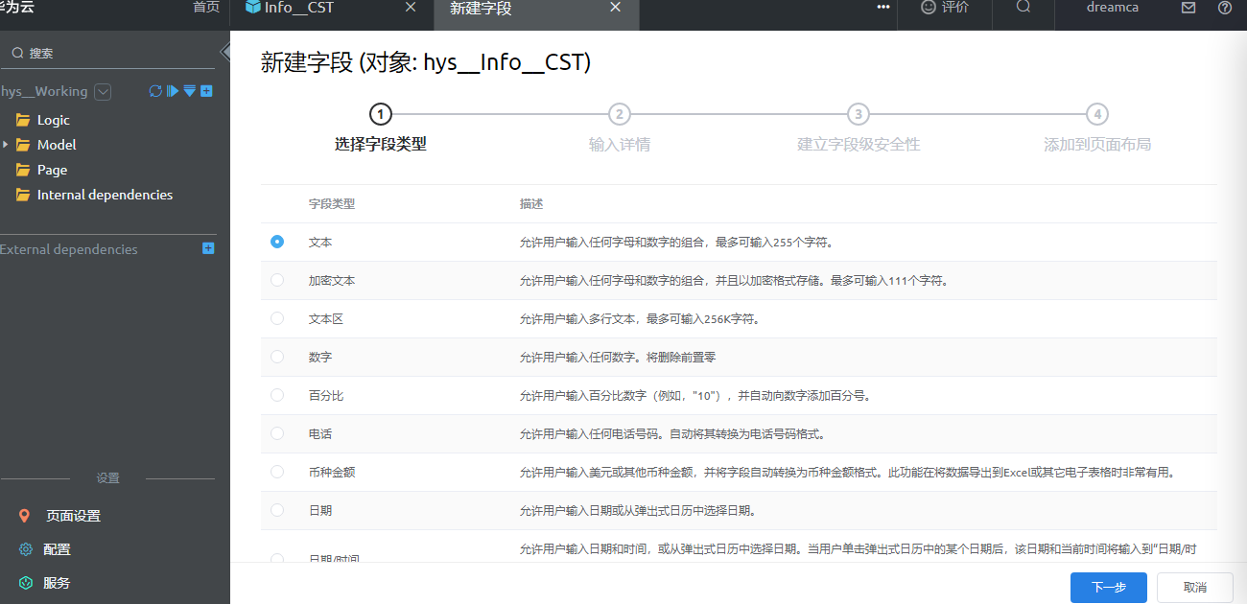Select the 百分比 radio button
Viewport: 1247px width, 604px height.
[x=277, y=395]
